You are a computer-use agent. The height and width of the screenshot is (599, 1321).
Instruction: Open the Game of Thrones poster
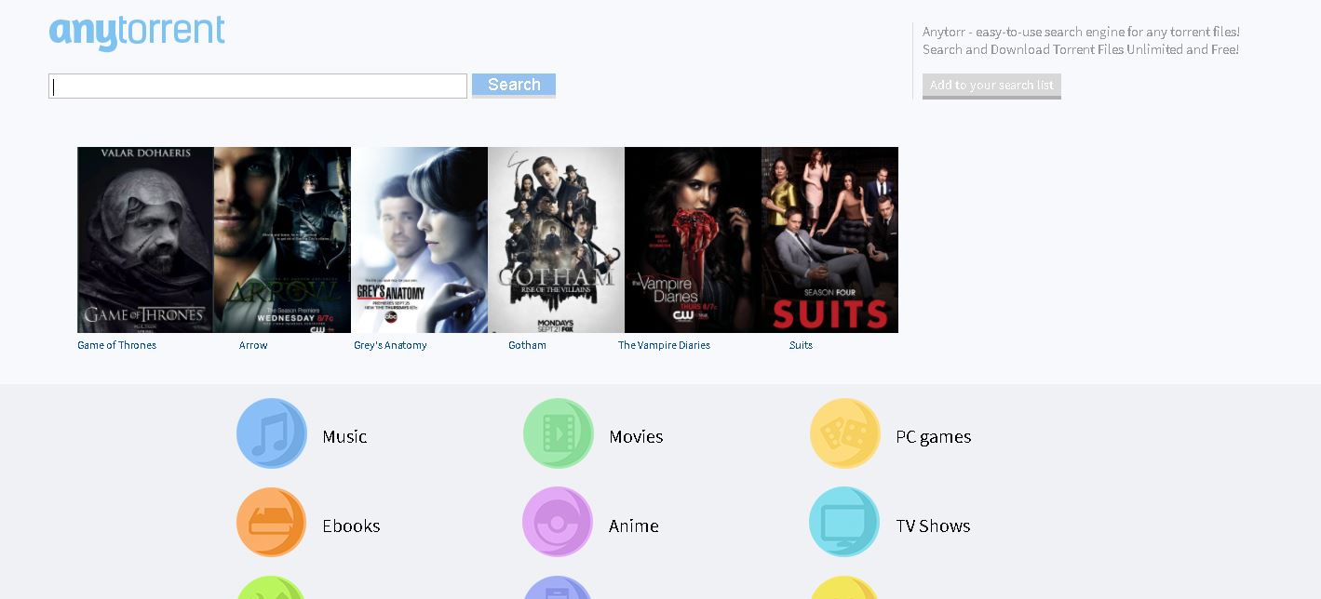point(145,240)
